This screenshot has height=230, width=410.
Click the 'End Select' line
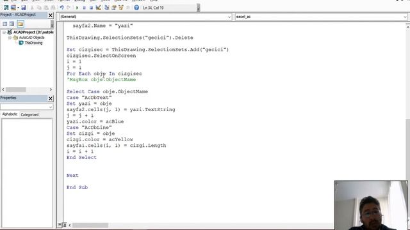81,158
